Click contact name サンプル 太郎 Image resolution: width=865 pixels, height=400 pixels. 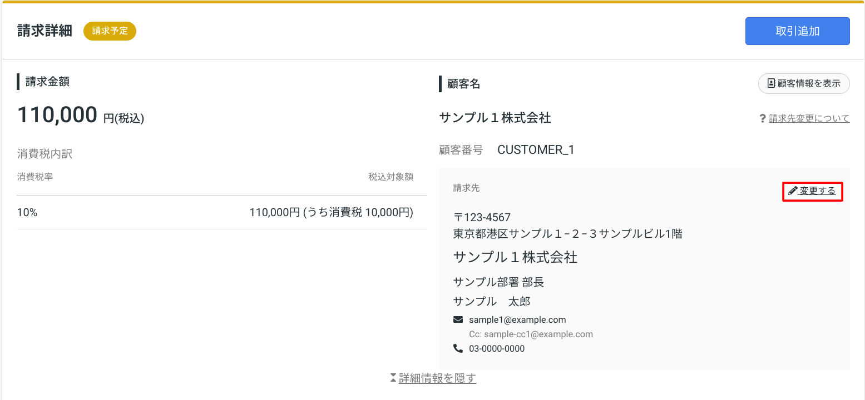click(x=492, y=302)
